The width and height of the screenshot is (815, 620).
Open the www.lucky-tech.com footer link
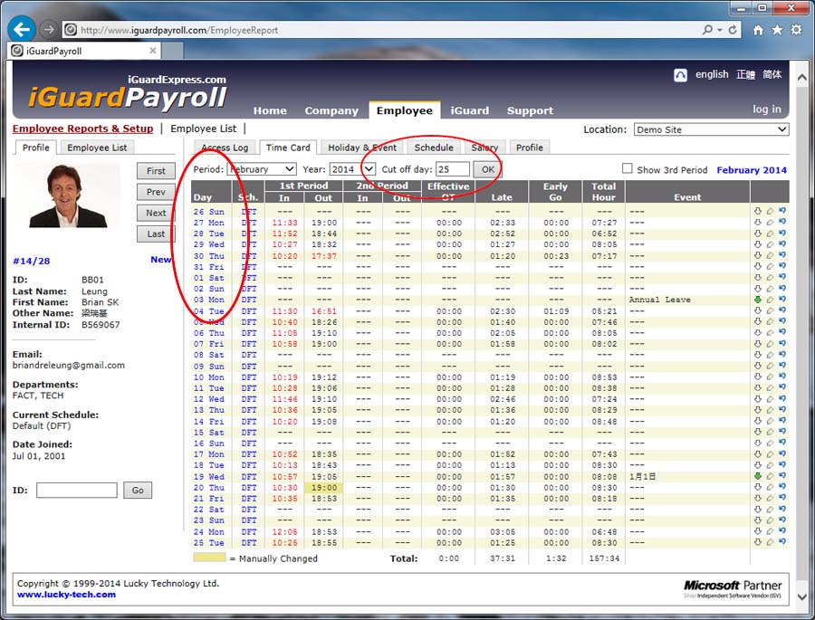[66, 595]
